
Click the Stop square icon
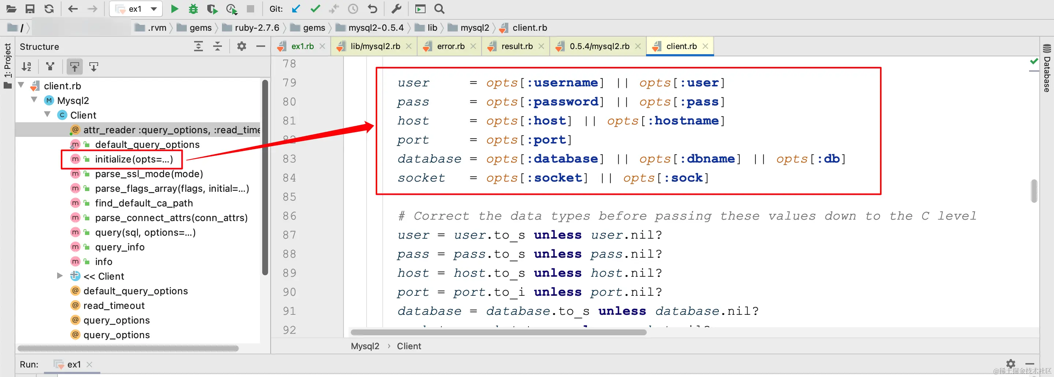click(x=250, y=8)
